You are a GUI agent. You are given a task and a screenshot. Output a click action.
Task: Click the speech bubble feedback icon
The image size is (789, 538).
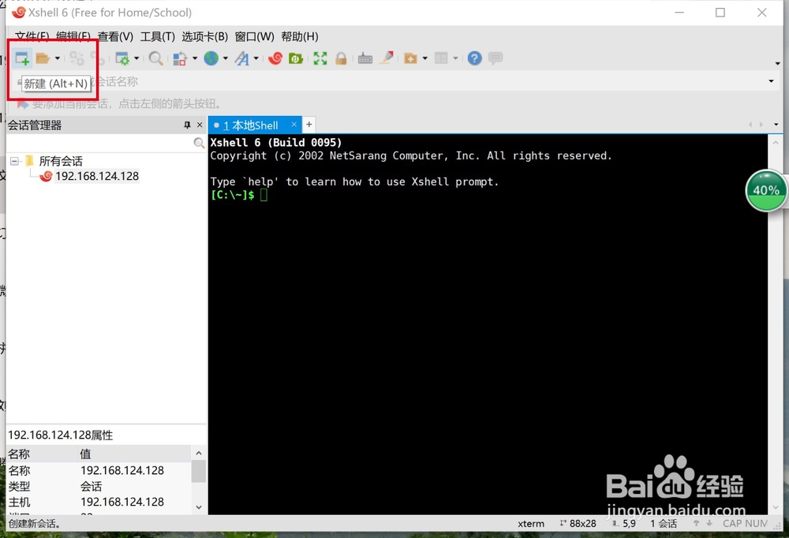(x=495, y=58)
